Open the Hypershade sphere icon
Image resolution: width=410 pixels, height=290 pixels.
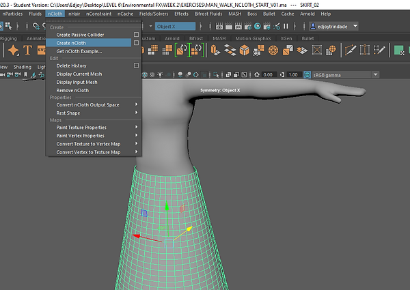[x=258, y=26]
